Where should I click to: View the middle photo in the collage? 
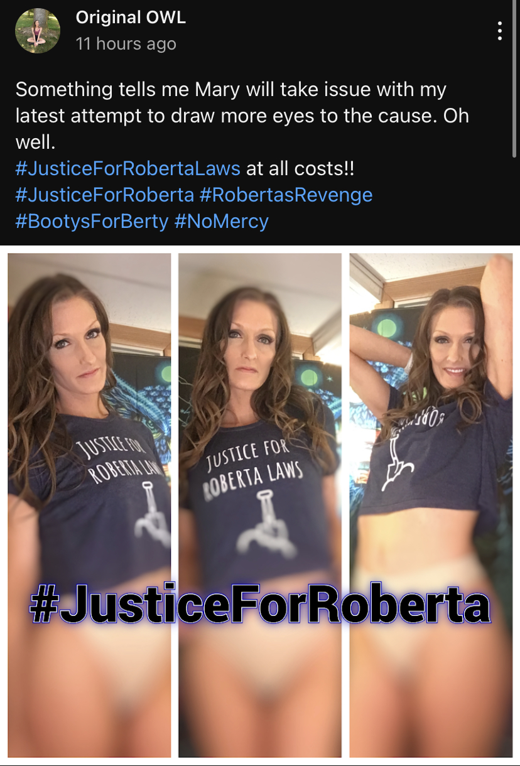click(260, 505)
